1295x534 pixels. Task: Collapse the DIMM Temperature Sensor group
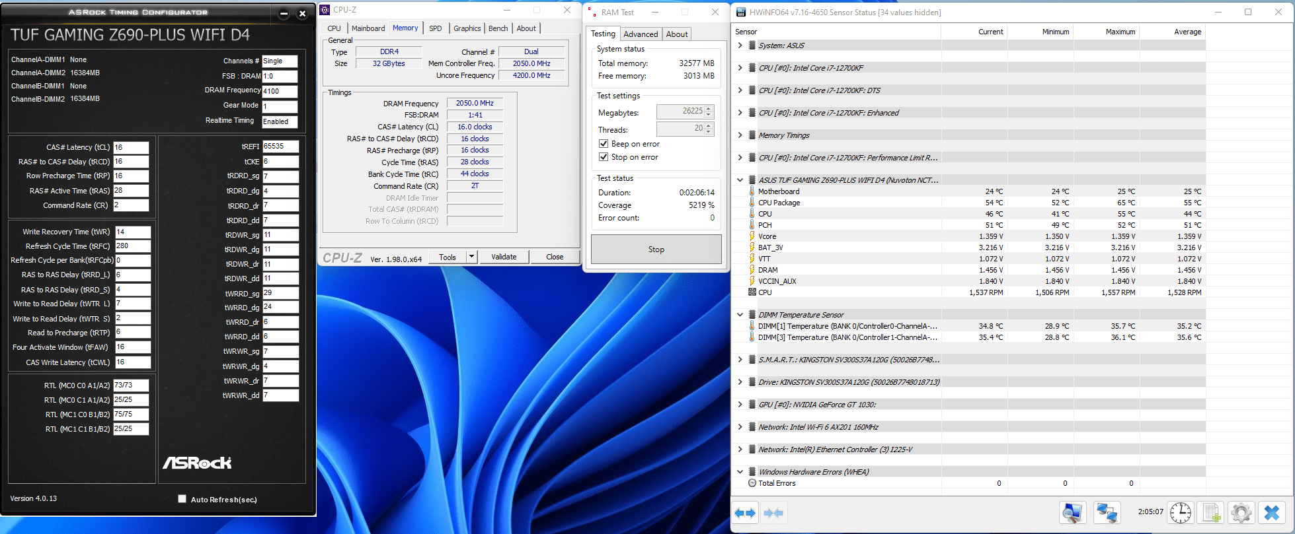[x=740, y=315]
